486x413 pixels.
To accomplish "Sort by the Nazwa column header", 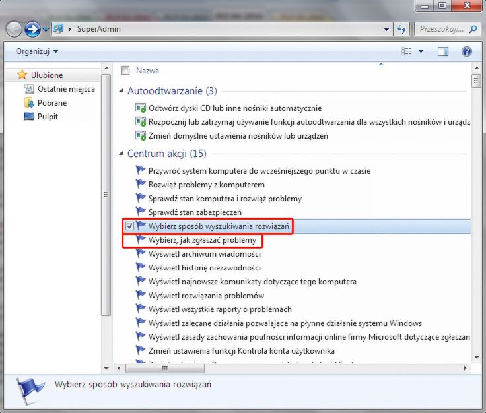I will (x=147, y=71).
